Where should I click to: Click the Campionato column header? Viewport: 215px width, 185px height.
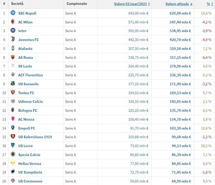point(77,4)
